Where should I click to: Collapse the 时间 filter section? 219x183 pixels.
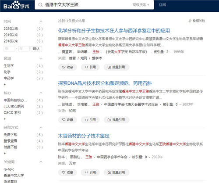[x=41, y=22]
